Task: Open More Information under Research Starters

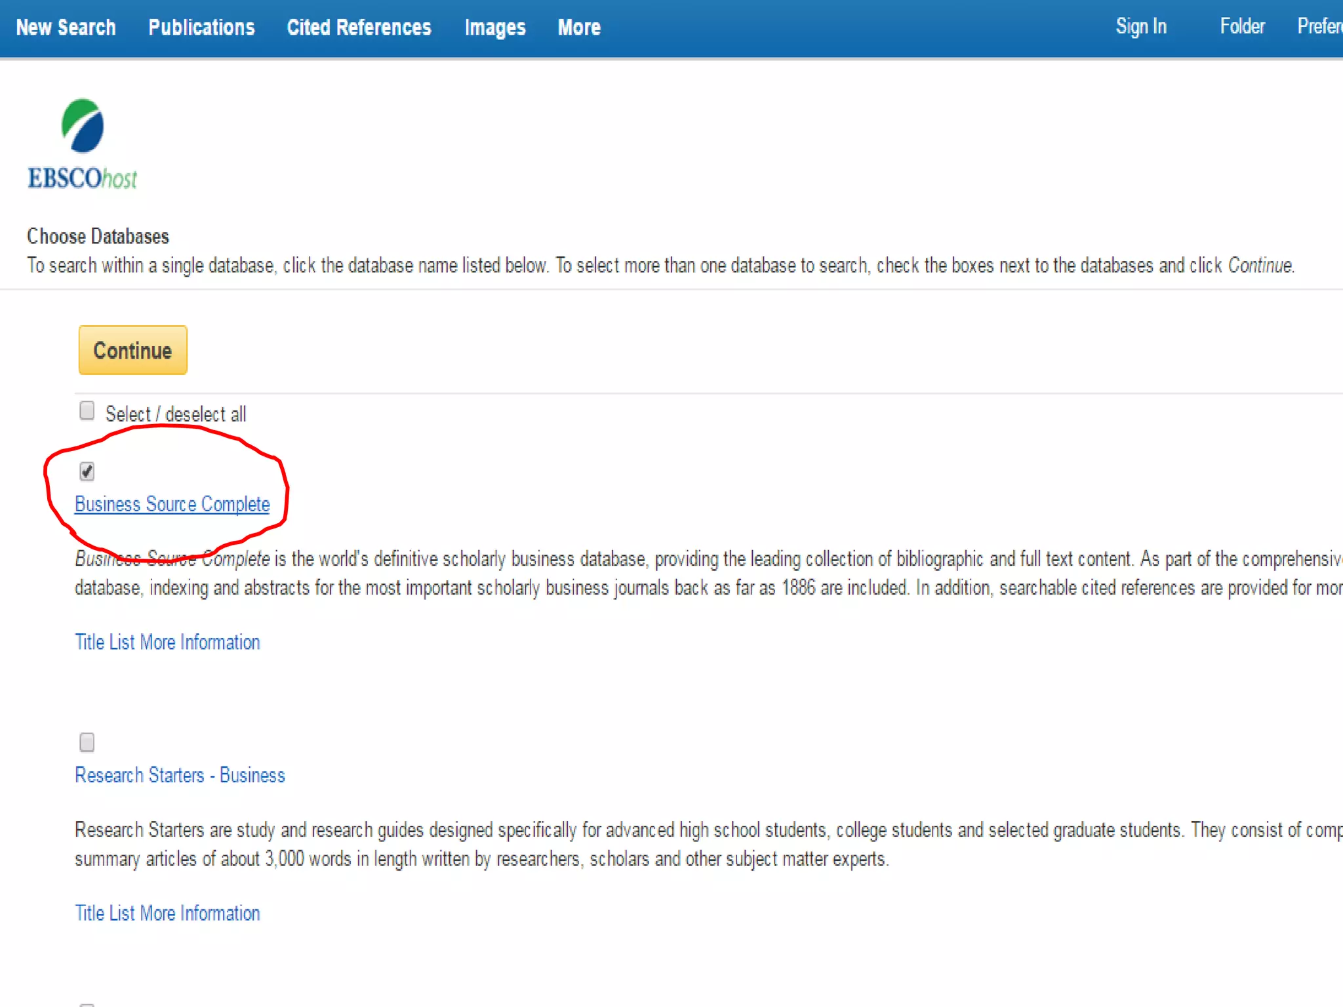Action: click(x=200, y=913)
